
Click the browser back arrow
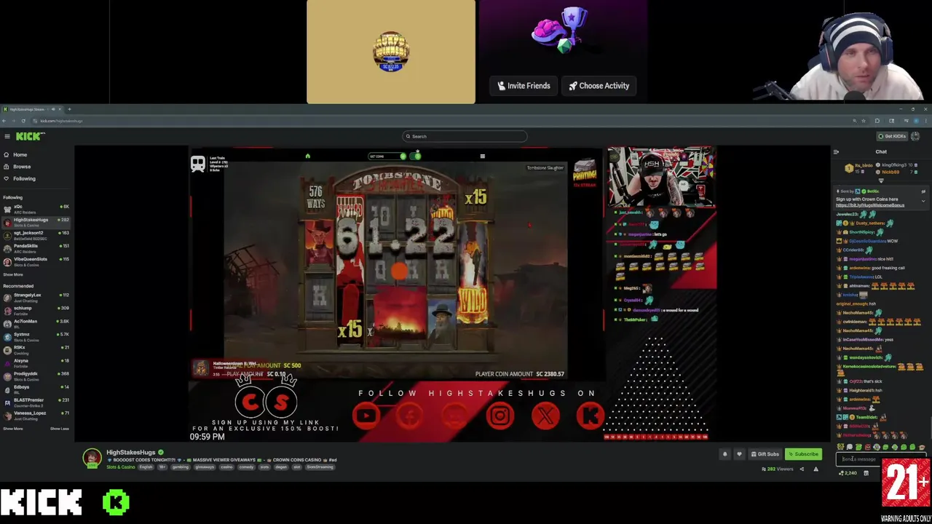point(5,121)
